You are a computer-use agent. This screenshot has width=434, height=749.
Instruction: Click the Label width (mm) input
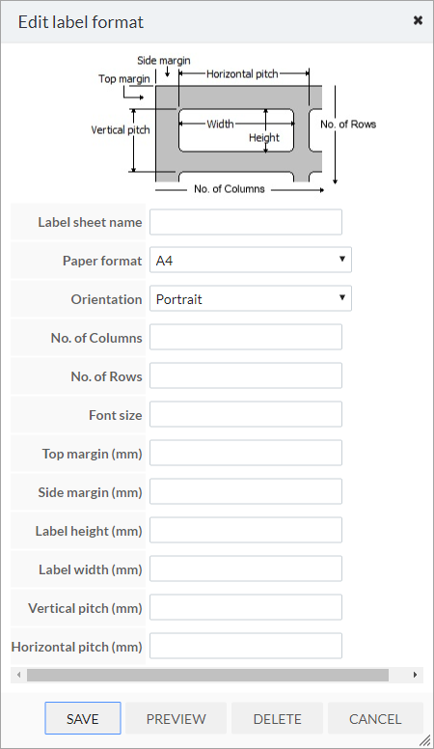point(246,569)
